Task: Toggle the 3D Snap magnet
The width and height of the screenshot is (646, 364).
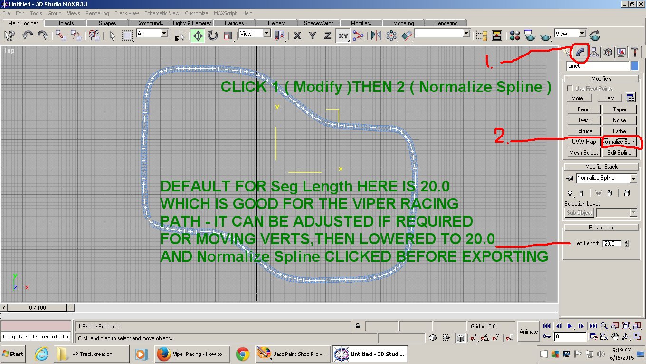Action: [474, 338]
